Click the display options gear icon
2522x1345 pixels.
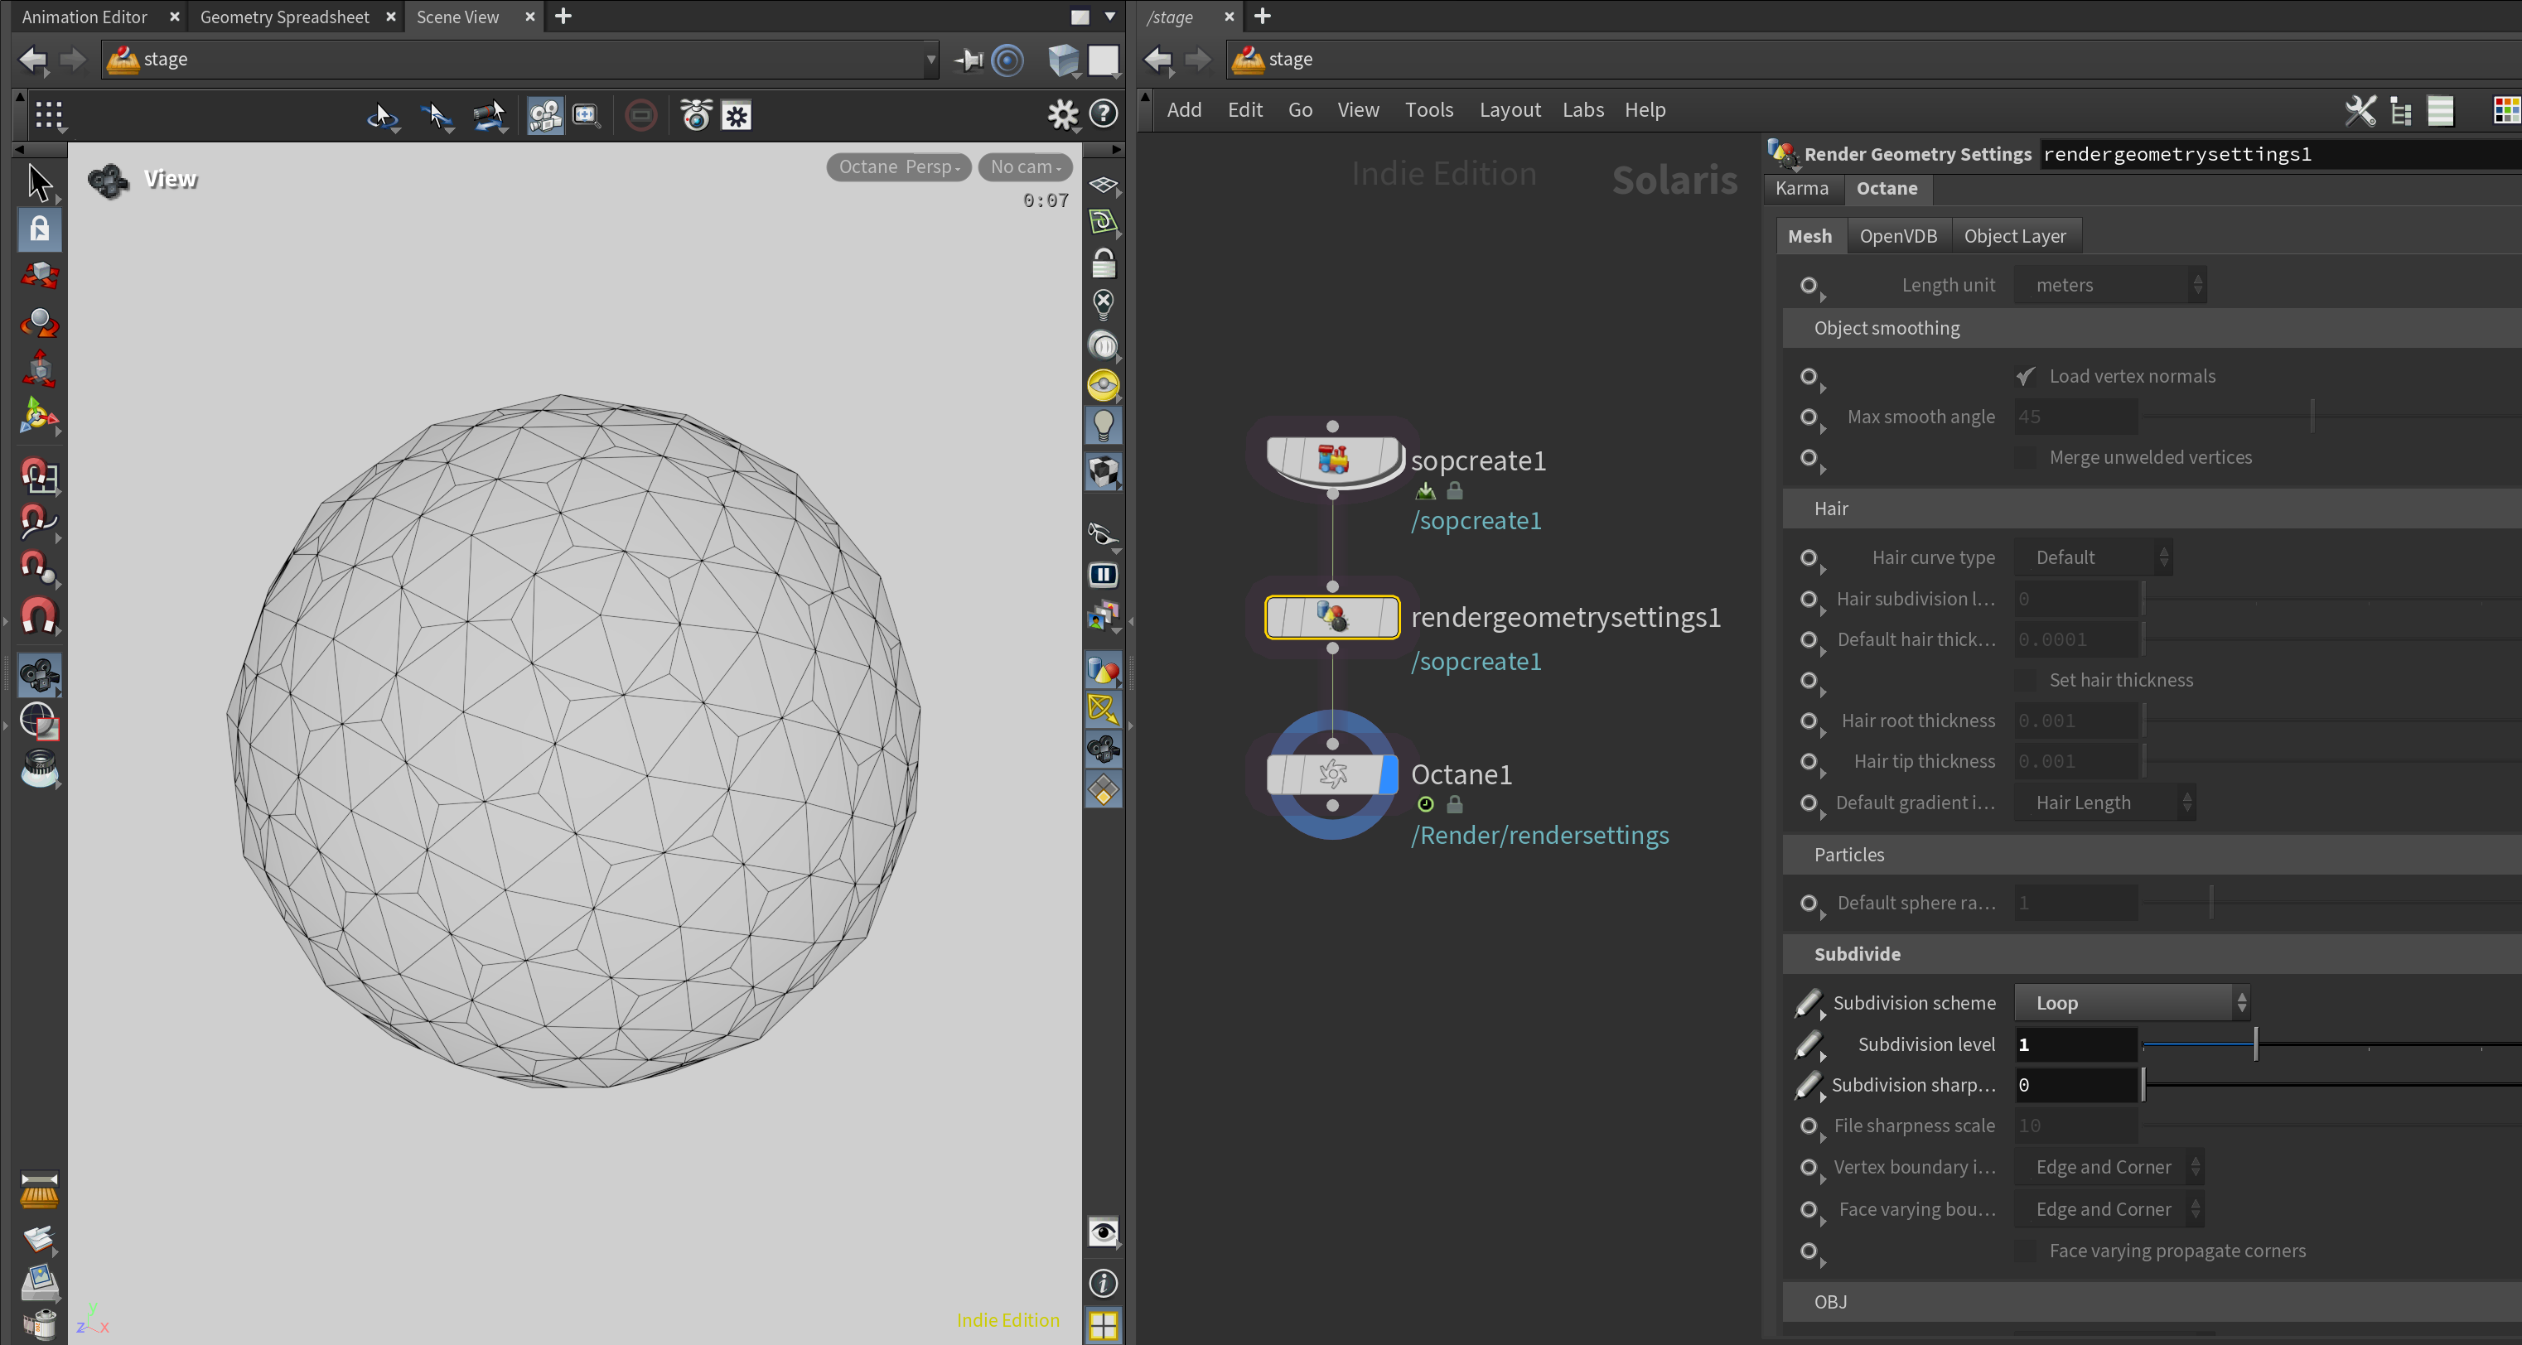click(x=1062, y=114)
